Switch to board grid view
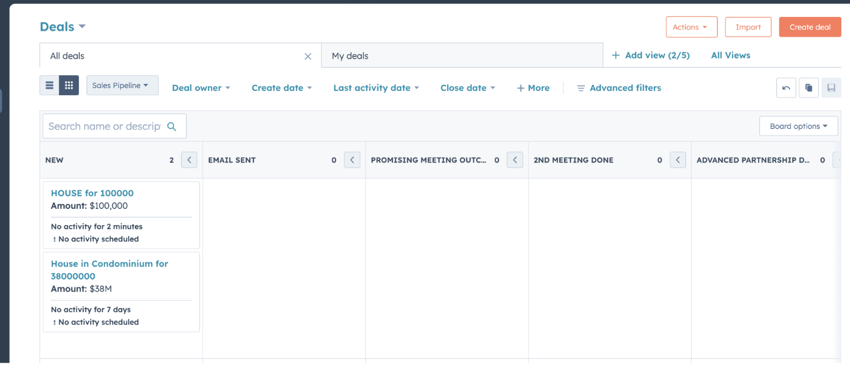Screen dimensions: 850x384 pyautogui.click(x=69, y=85)
